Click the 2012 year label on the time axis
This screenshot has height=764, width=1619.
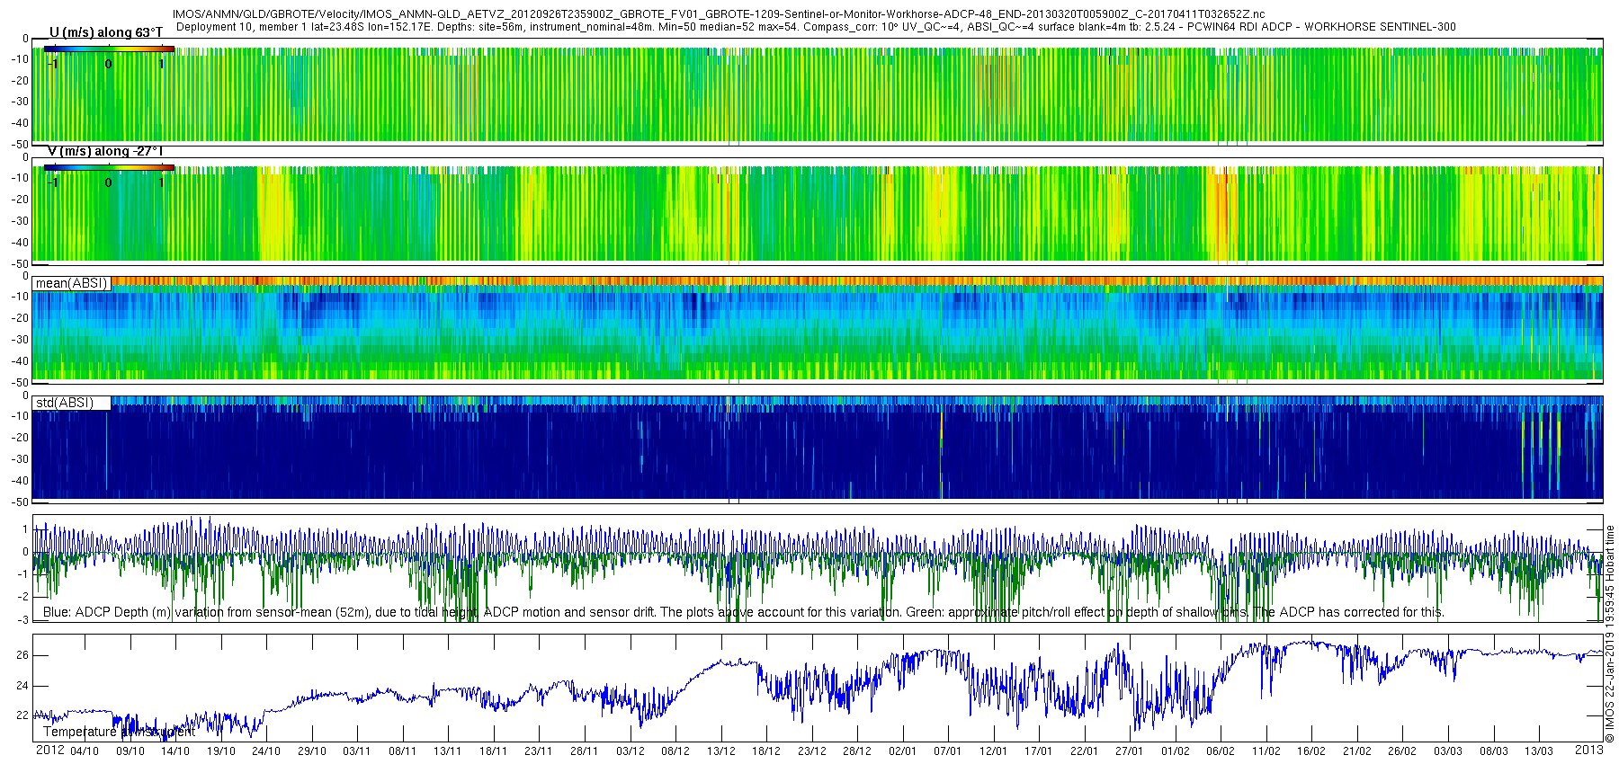click(49, 751)
